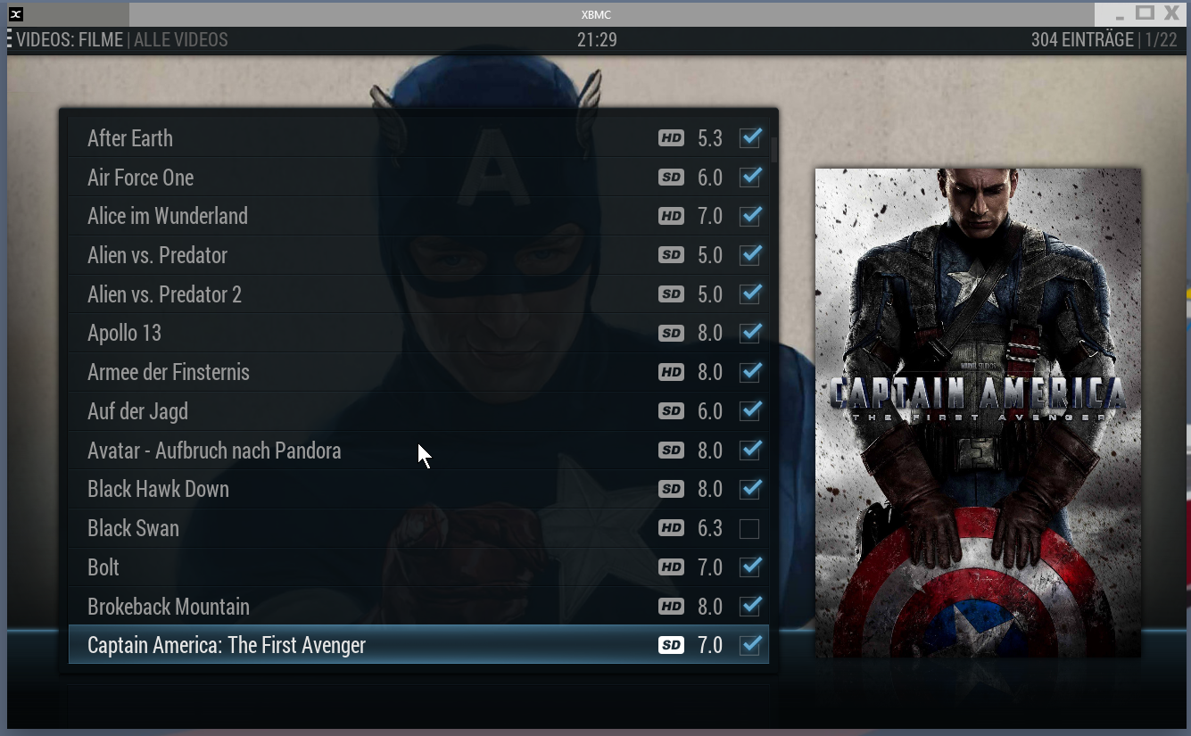Click the XBMC window title text
1191x736 pixels.
tap(595, 14)
